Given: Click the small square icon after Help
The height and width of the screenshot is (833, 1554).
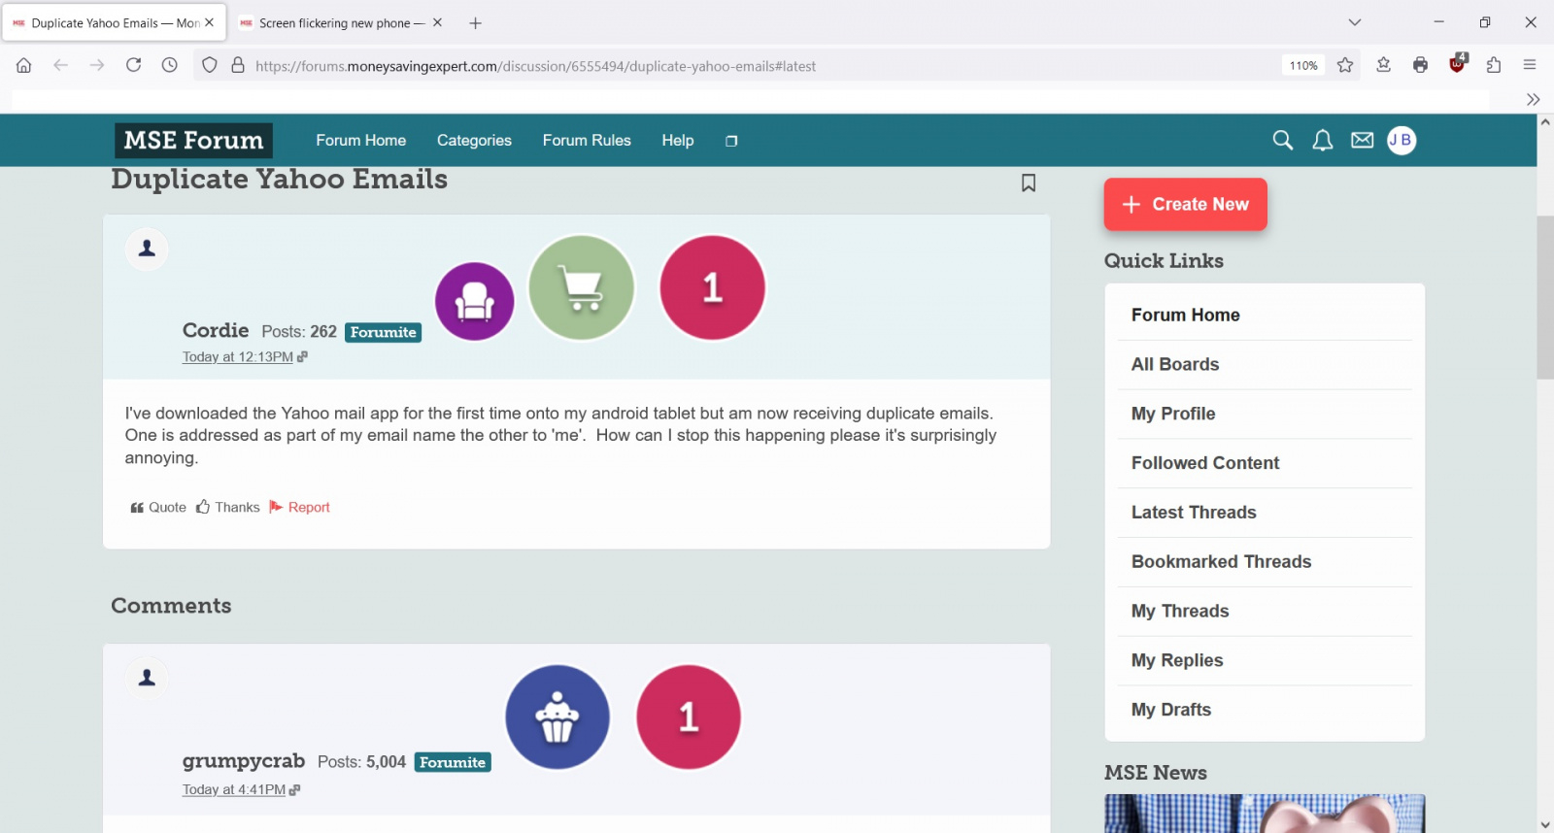Looking at the screenshot, I should coord(731,141).
